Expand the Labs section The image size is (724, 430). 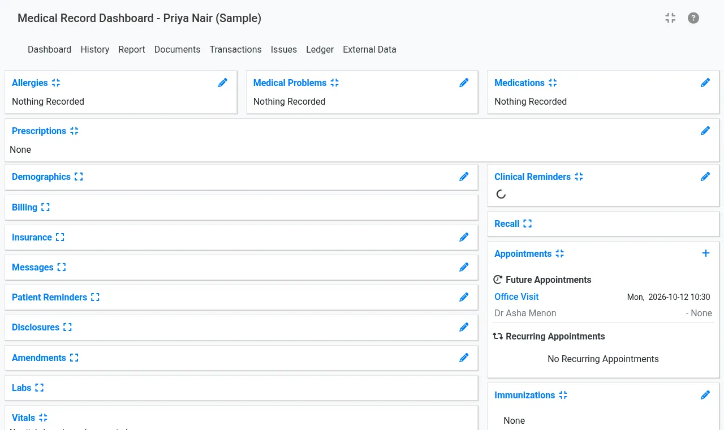click(39, 388)
